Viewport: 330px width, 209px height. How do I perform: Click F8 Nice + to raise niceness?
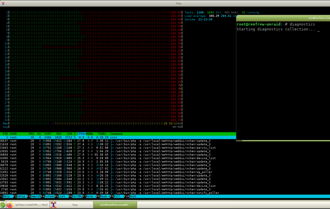click(x=103, y=196)
